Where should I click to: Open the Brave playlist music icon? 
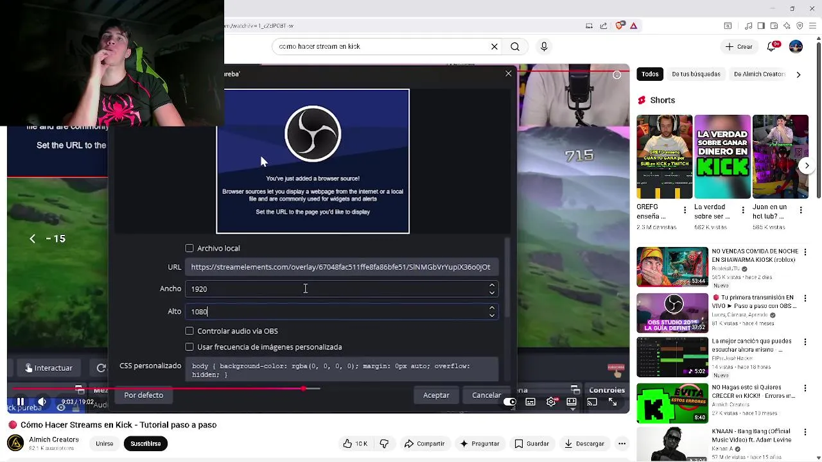click(x=749, y=26)
